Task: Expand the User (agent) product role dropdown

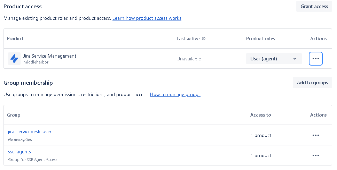Action: [274, 59]
